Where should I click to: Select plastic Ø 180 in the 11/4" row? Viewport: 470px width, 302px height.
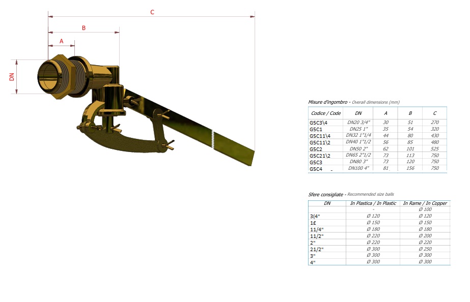[373, 229]
